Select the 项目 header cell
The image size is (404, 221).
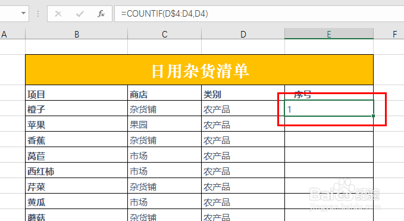pyautogui.click(x=77, y=93)
